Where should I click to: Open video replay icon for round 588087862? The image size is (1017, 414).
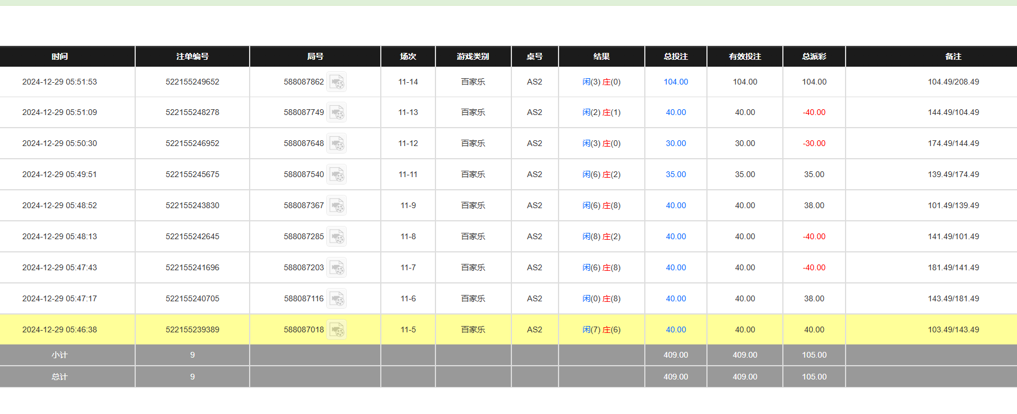(x=337, y=82)
